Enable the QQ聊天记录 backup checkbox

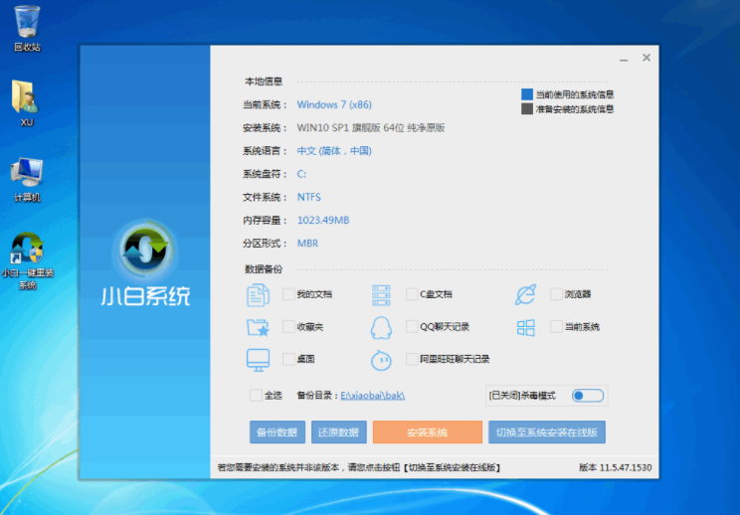point(412,327)
